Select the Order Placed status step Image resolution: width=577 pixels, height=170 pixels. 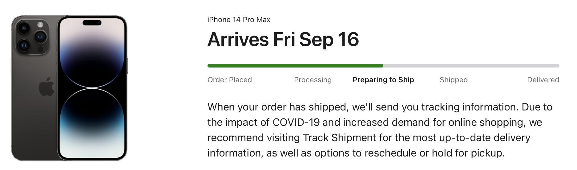coord(230,80)
